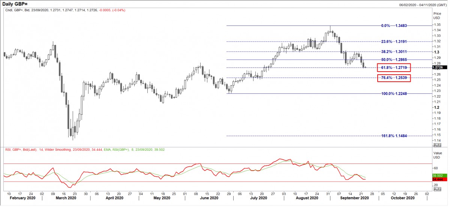Click October 2020 on the time axis
This screenshot has height=207, width=450.
click(403, 198)
